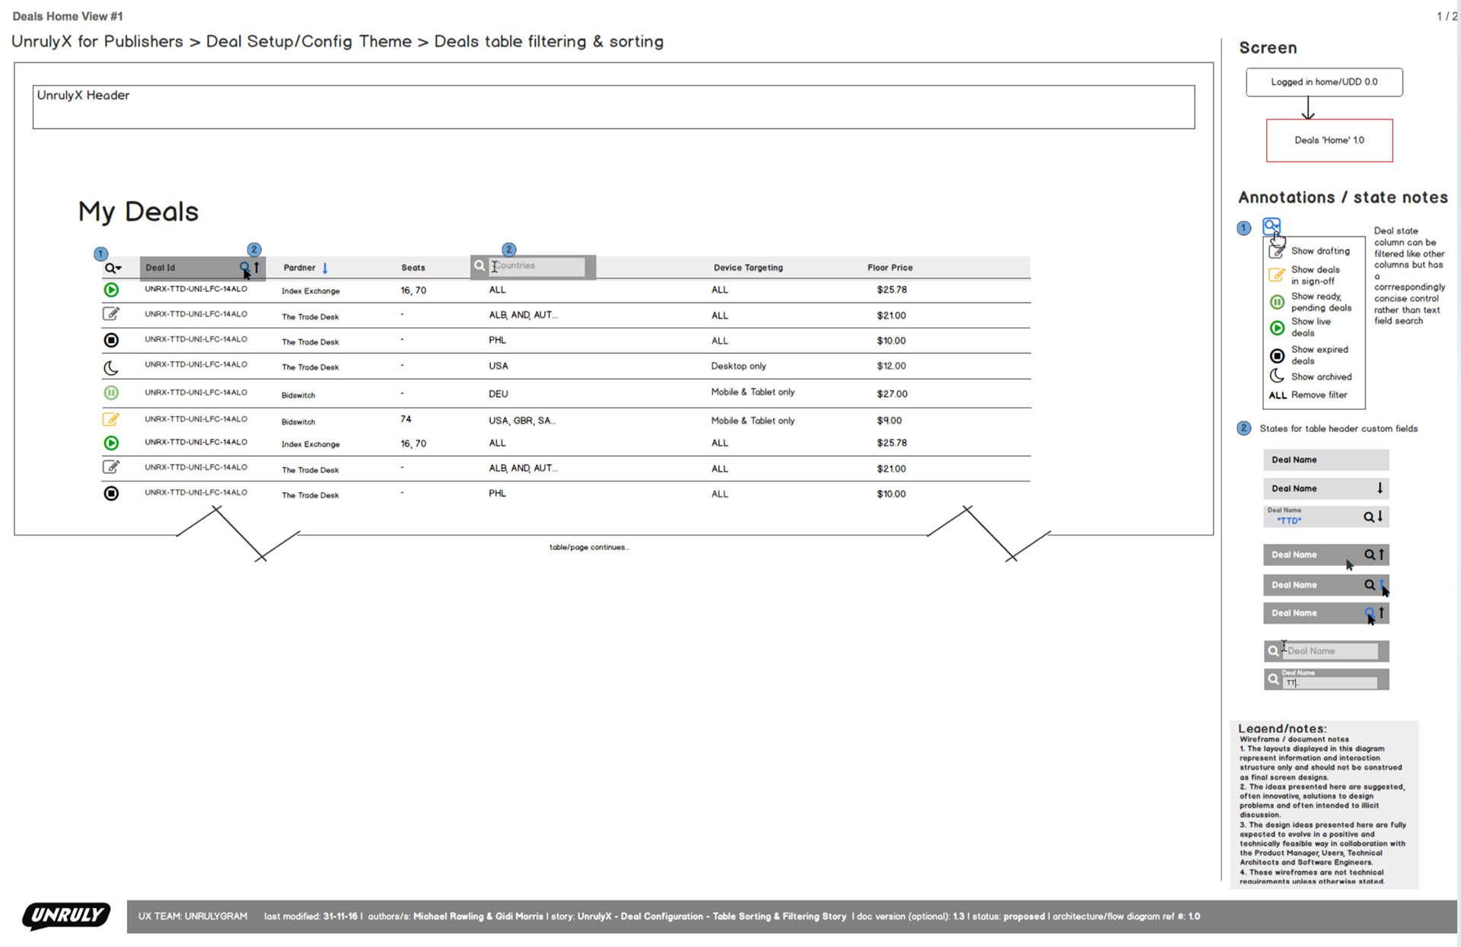The width and height of the screenshot is (1461, 947).
Task: Click the green pause icon in DEU row
Action: pos(111,393)
